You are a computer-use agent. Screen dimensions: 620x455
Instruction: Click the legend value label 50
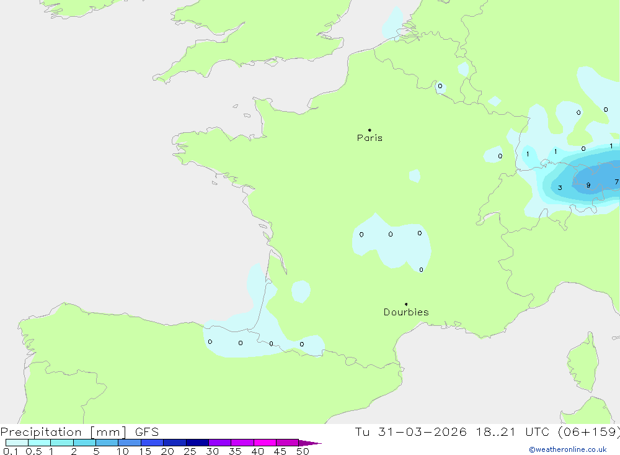click(302, 451)
